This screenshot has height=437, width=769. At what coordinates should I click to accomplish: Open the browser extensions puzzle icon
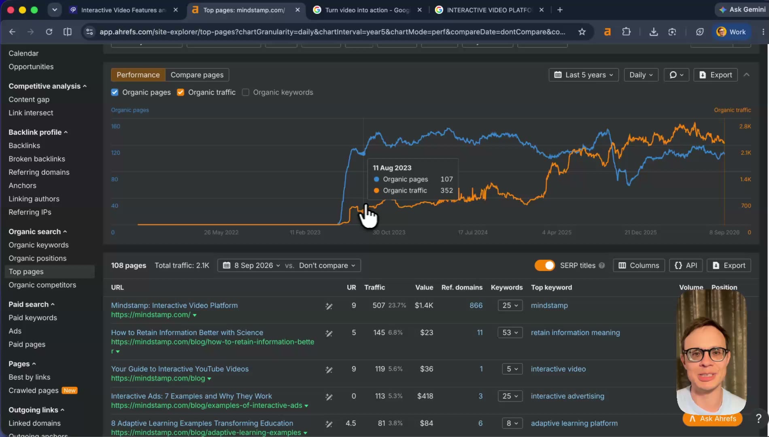626,32
